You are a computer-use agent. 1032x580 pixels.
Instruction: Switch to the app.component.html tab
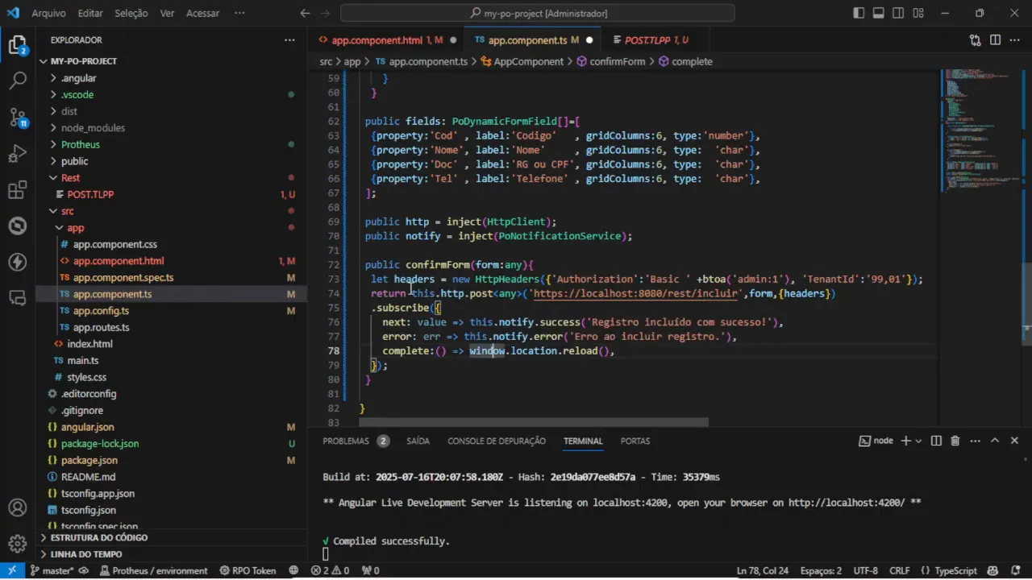pyautogui.click(x=377, y=40)
